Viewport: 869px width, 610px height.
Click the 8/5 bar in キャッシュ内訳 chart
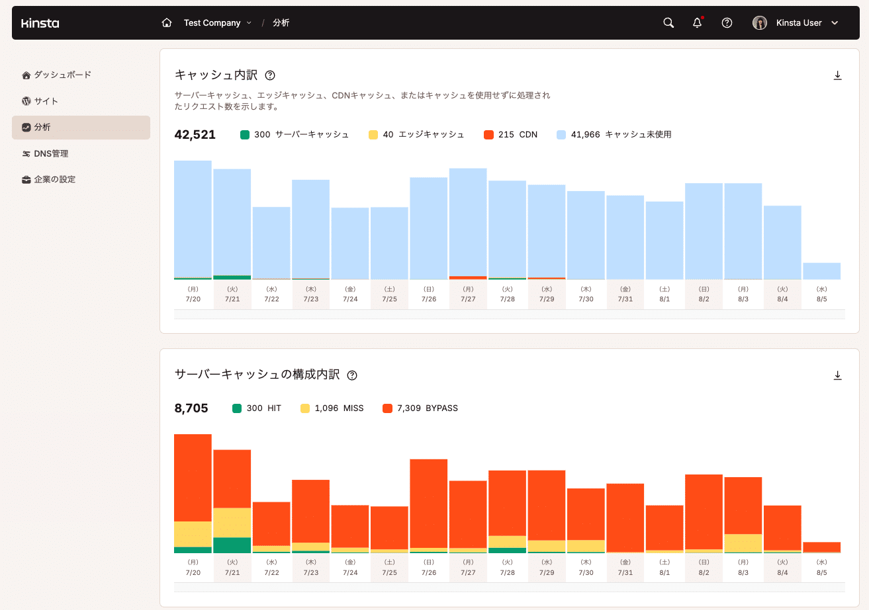click(x=821, y=272)
